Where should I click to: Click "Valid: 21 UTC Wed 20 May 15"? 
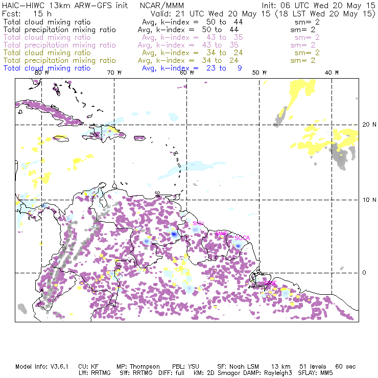210,14
